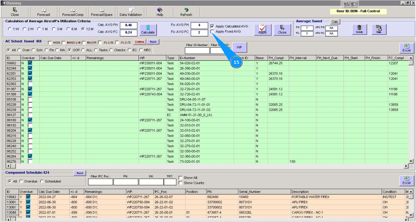This screenshot has height=222, width=416.
Task: Select the 6 M utilization period
Action: click(69, 29)
